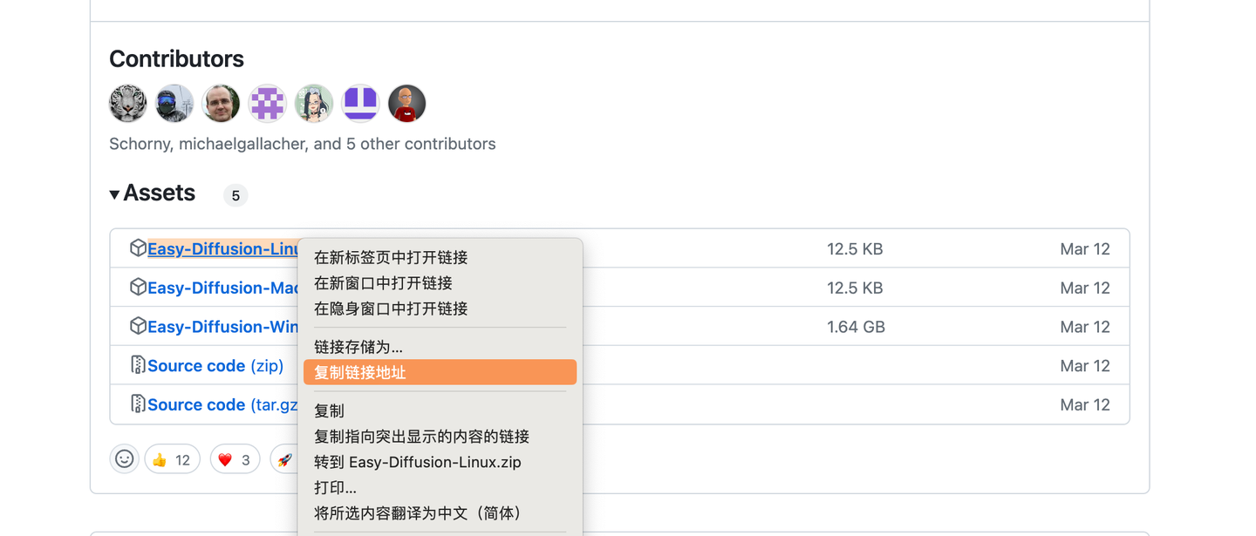Viewport: 1256px width, 536px height.
Task: Click the package icon beside Easy-Diffusion-Mac
Action: [x=137, y=288]
